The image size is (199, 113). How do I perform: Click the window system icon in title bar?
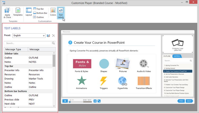click(4, 3)
